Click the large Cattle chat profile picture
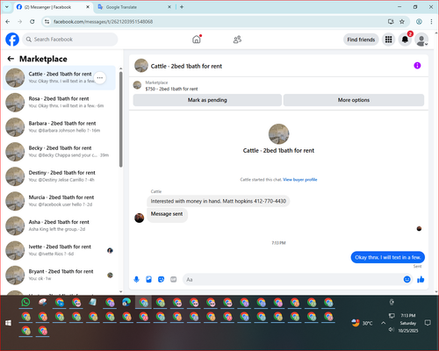 [x=278, y=134]
